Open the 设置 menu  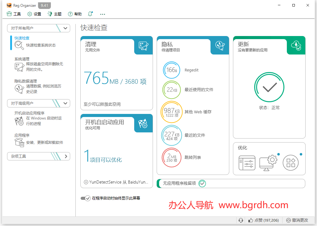[34, 14]
